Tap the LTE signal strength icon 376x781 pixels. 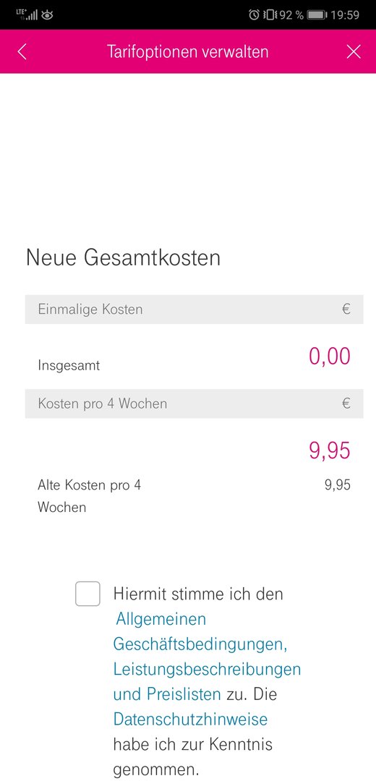(27, 14)
